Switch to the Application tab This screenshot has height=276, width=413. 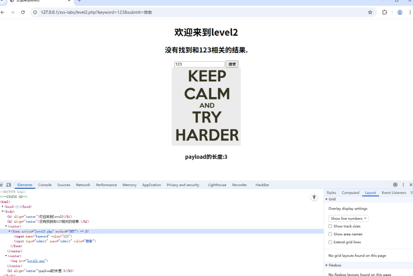pos(151,185)
